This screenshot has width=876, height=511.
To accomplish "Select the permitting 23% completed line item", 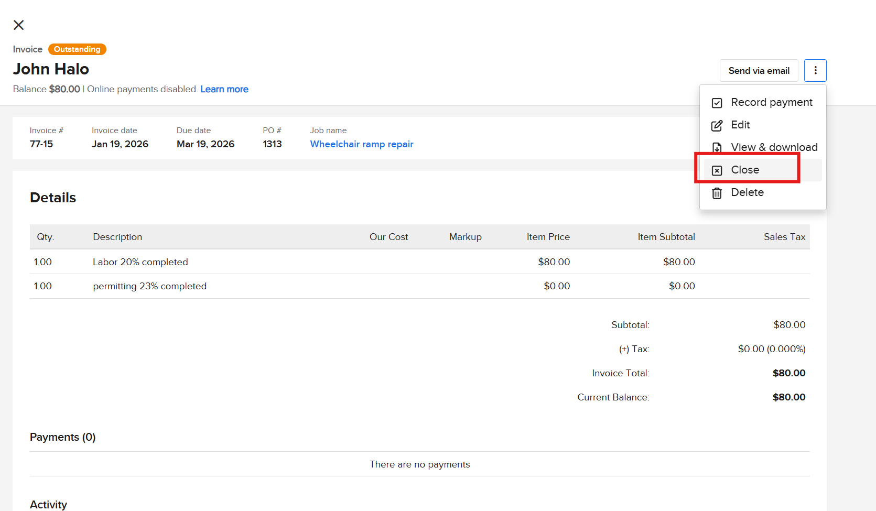I will [149, 286].
